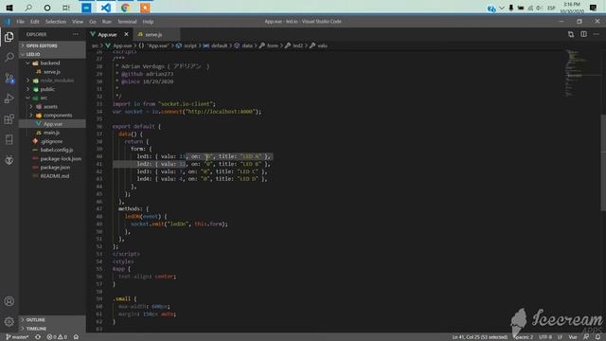Click the feedback icon in the status bar
The image size is (606, 341).
[x=586, y=337]
